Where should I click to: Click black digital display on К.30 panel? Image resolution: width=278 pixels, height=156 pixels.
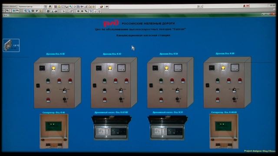click(42, 68)
